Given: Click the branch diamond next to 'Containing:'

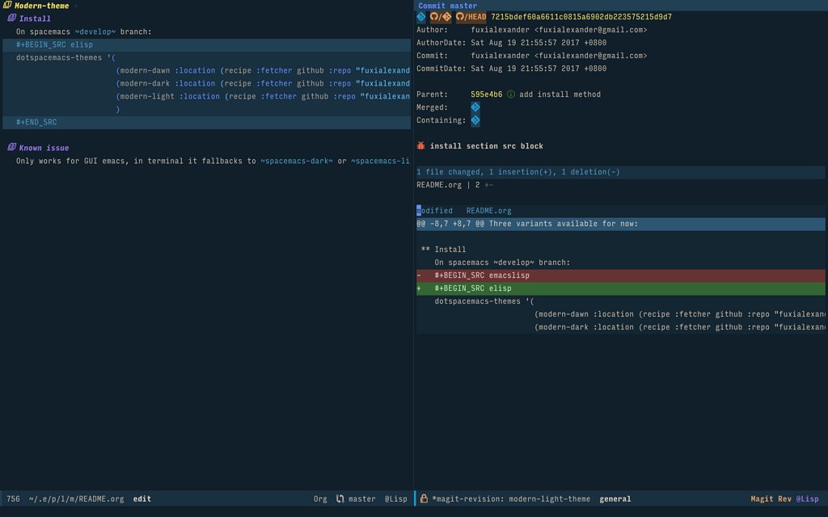Looking at the screenshot, I should pyautogui.click(x=475, y=120).
